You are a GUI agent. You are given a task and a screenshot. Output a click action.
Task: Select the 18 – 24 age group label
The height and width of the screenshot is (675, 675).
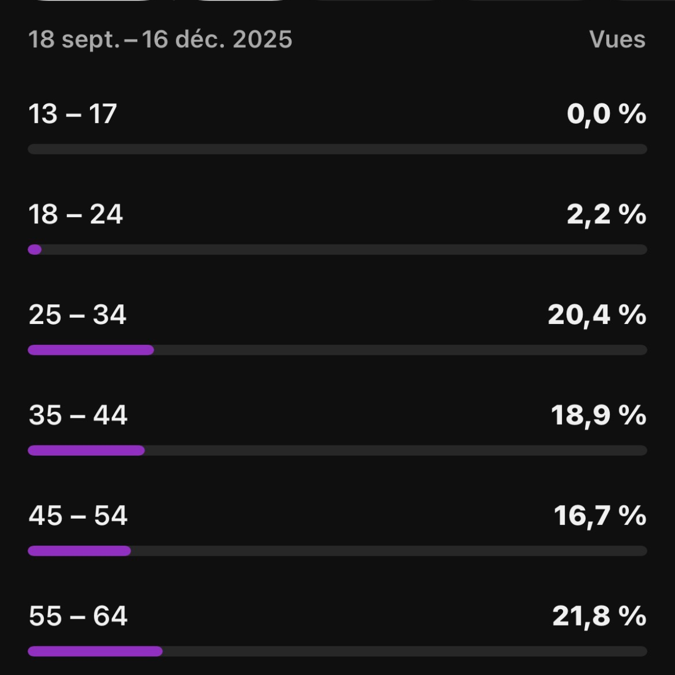point(75,214)
